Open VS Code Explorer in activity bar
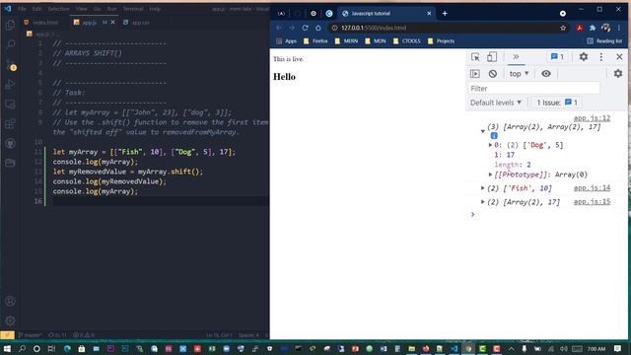The image size is (631, 355). pyautogui.click(x=11, y=25)
